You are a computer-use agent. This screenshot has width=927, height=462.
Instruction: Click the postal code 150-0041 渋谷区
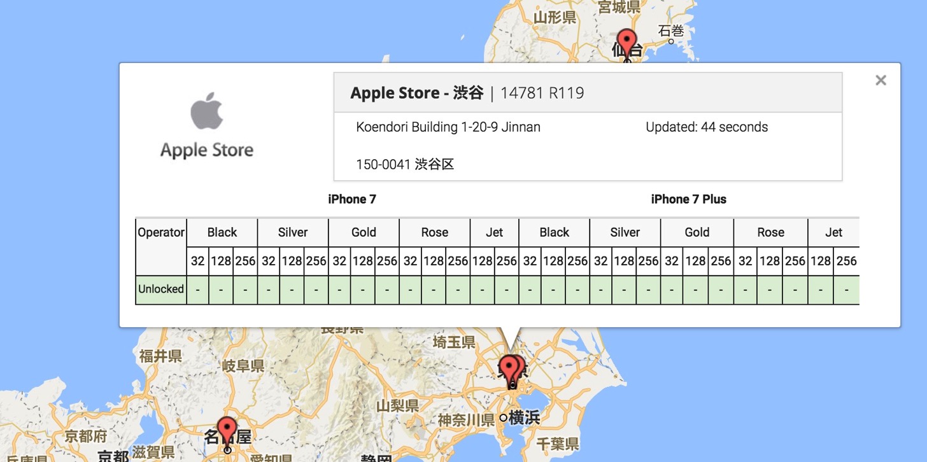click(405, 165)
